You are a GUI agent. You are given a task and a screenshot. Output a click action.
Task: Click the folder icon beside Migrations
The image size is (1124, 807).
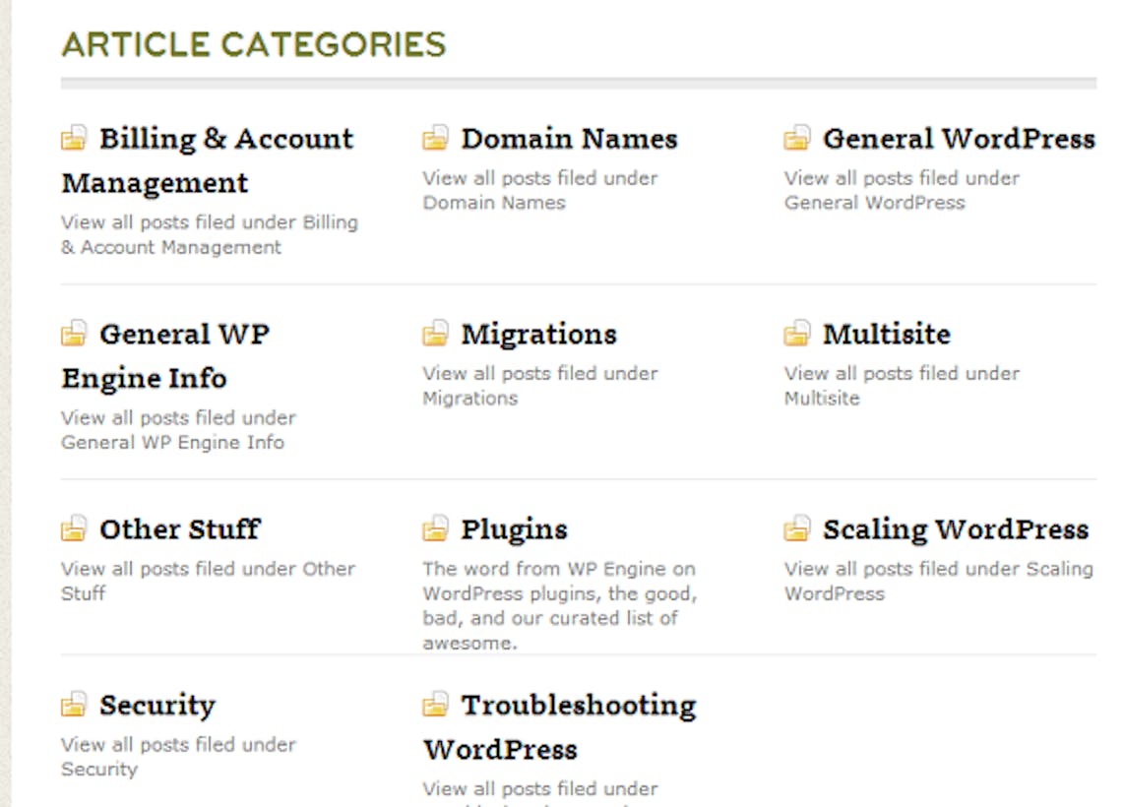[435, 334]
